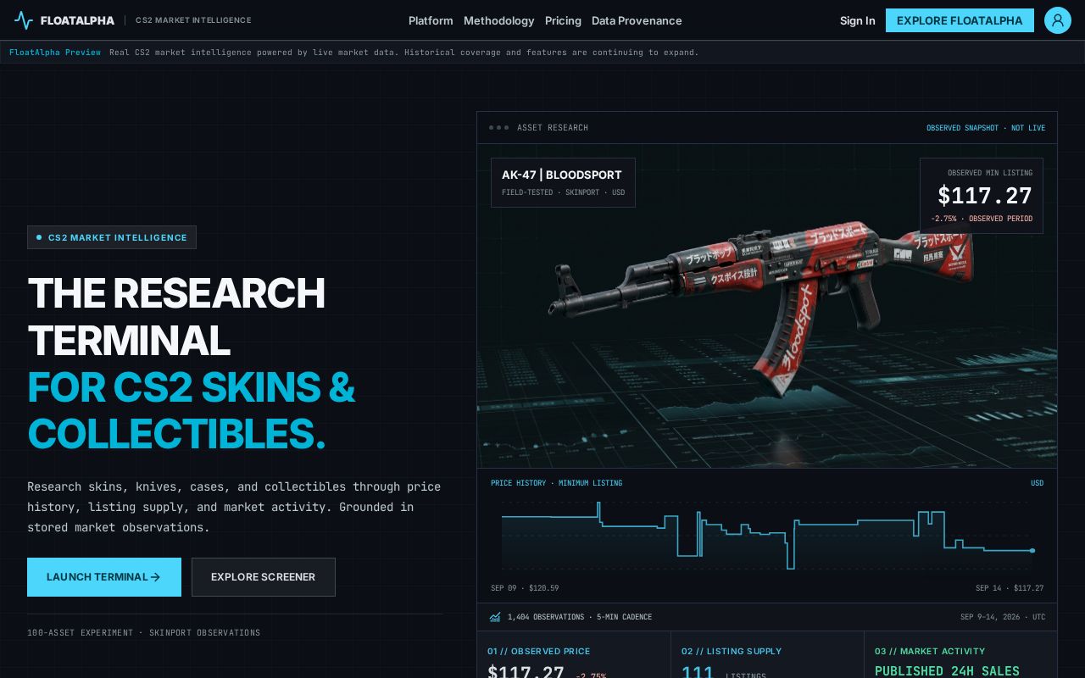The image size is (1085, 678).
Task: Click the ASSET RESEARCH panel title
Action: pos(553,128)
